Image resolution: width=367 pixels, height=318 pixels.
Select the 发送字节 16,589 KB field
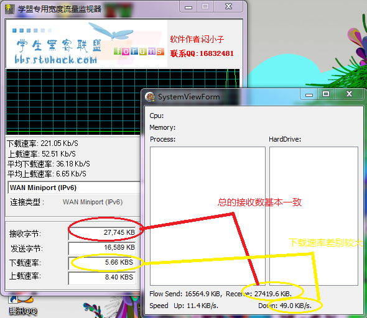point(102,248)
